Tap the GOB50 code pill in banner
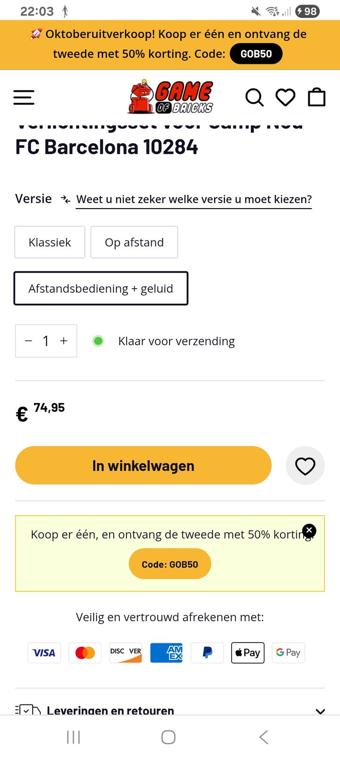The image size is (340, 757). tap(256, 54)
